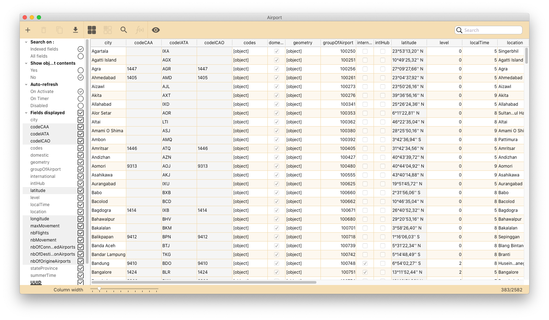Select Disabled auto-refresh option

click(81, 106)
